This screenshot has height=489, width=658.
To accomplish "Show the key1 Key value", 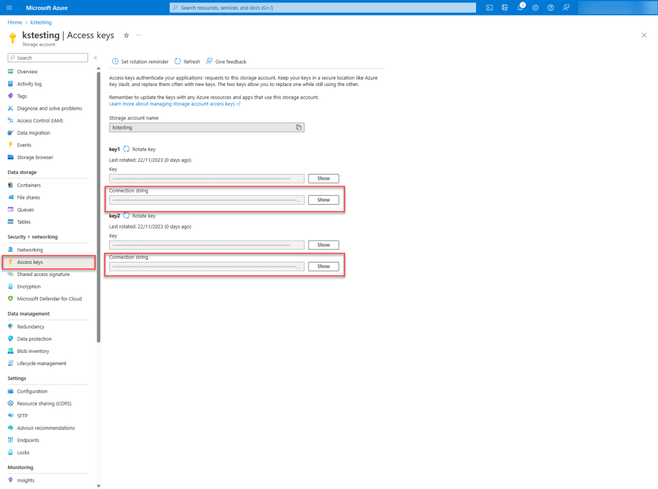I will 323,178.
